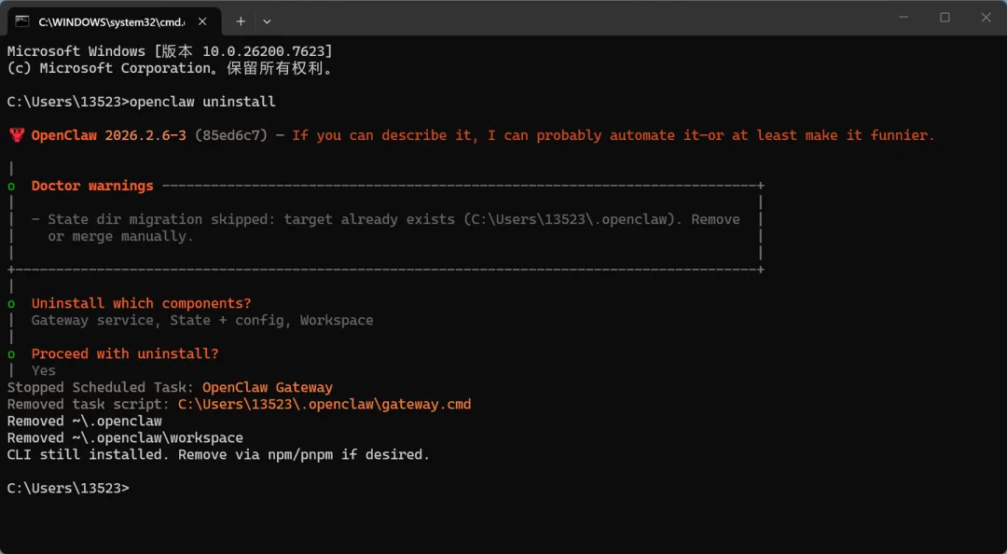Click green marker beside "Proceed with uninstall?"

11,354
